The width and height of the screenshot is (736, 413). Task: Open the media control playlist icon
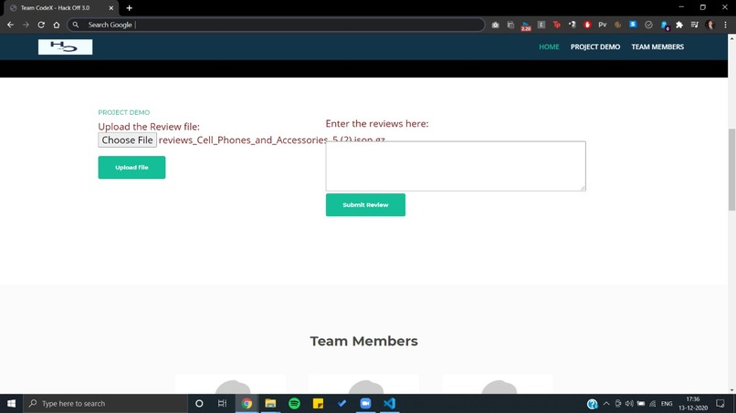point(695,25)
